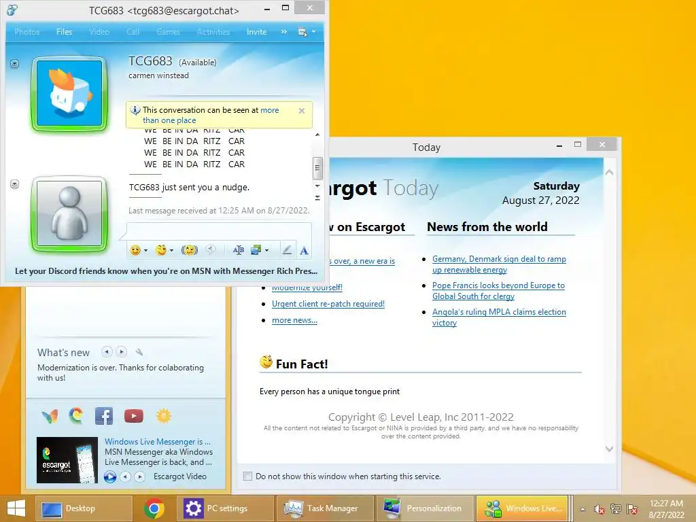Open the Windows Start button
The image size is (696, 522).
point(16,508)
